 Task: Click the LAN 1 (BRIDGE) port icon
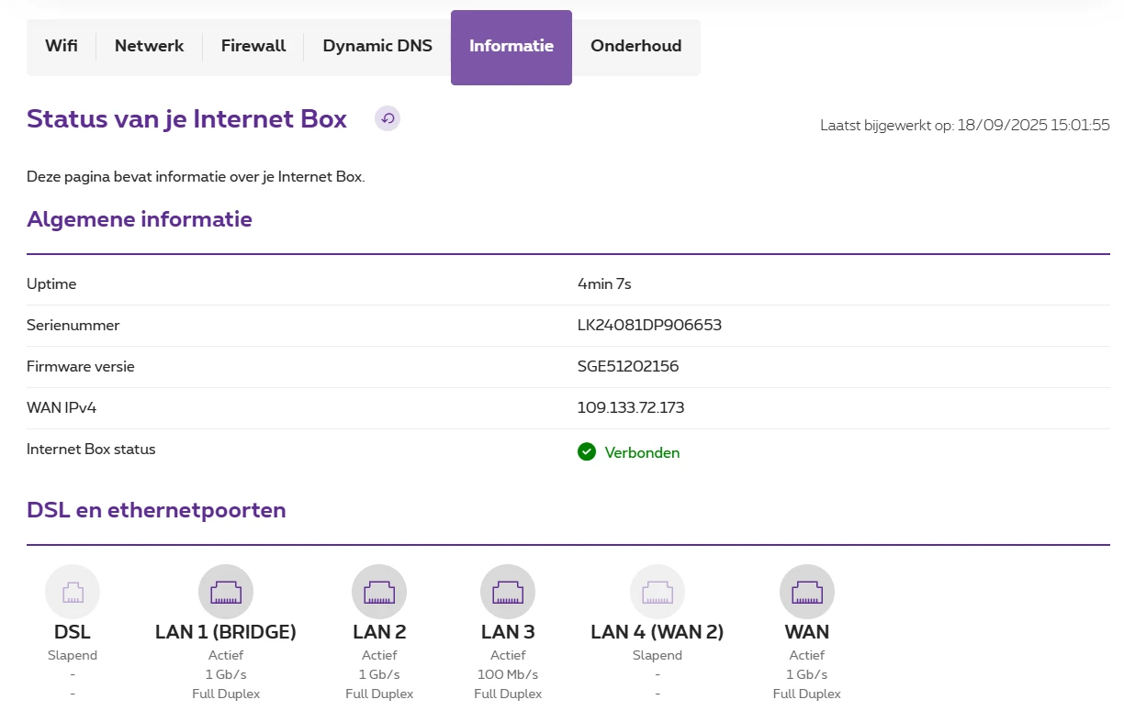(x=226, y=592)
